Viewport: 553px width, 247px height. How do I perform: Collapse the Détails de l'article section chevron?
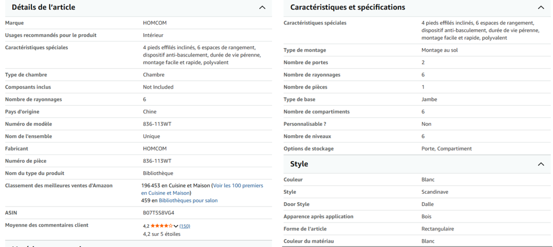point(262,7)
